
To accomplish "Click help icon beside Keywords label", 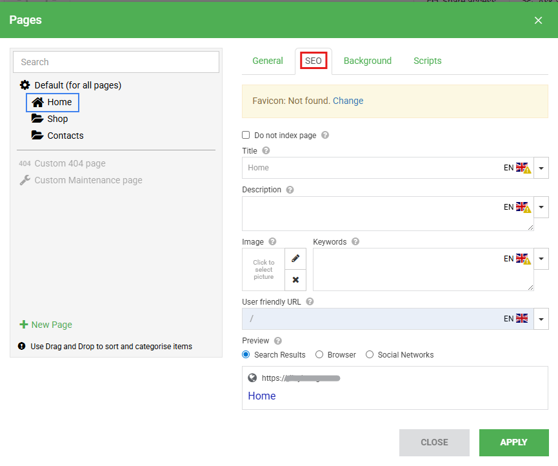I will [355, 242].
